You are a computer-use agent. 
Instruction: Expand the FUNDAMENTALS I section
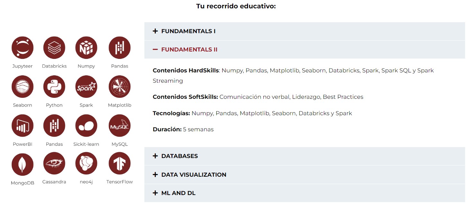(305, 31)
